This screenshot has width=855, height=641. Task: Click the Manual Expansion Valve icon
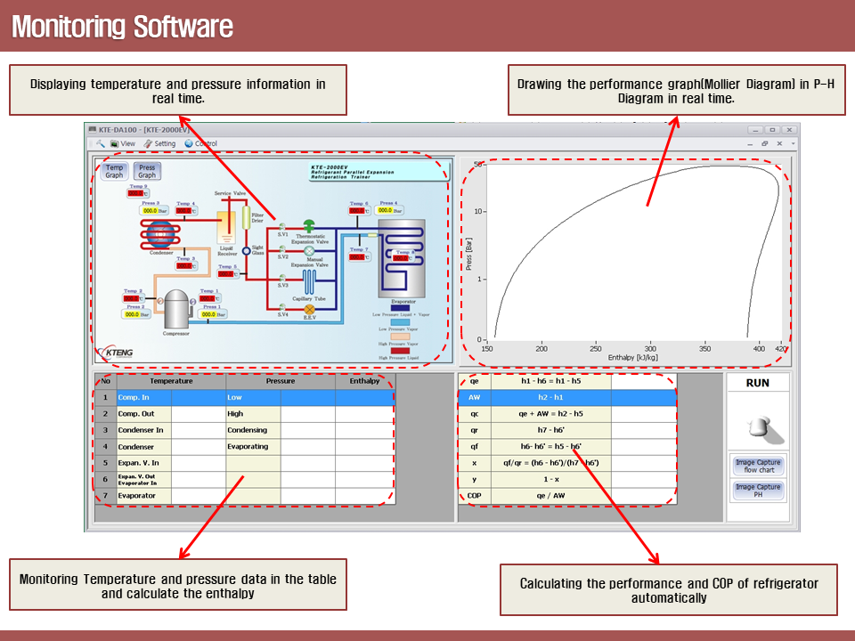(310, 251)
